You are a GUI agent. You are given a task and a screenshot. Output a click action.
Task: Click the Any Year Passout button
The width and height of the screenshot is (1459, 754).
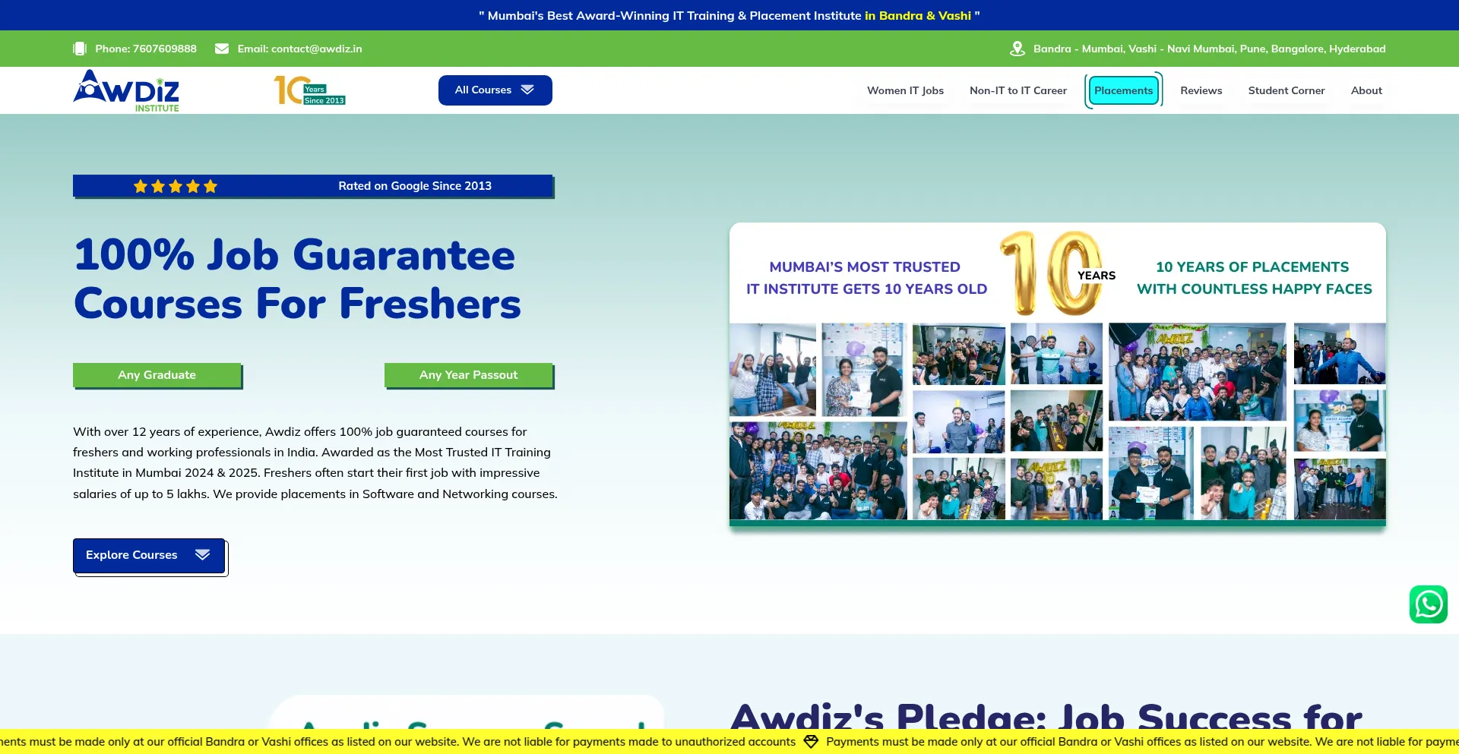point(468,375)
